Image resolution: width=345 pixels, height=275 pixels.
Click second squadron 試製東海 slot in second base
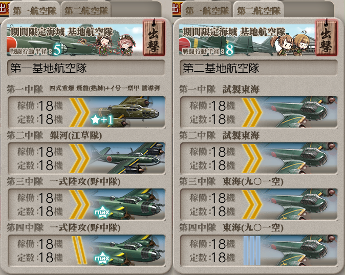tap(259, 158)
